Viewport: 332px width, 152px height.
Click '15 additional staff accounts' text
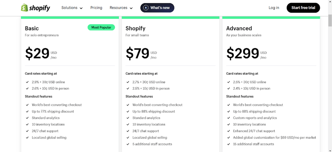click(x=254, y=144)
